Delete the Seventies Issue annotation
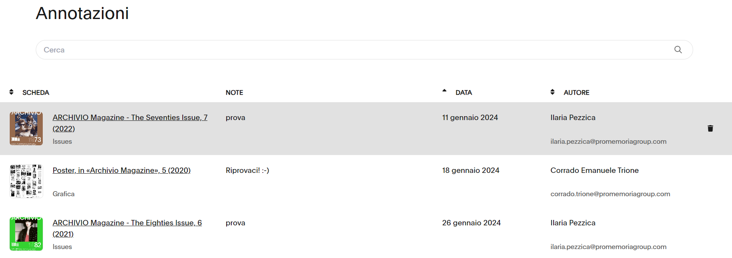The width and height of the screenshot is (732, 258). coord(710,129)
